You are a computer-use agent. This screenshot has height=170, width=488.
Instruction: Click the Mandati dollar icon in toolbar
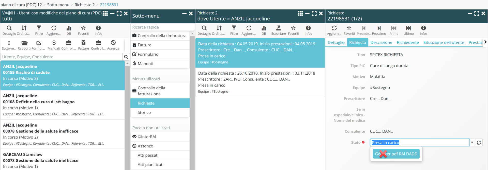[54, 43]
